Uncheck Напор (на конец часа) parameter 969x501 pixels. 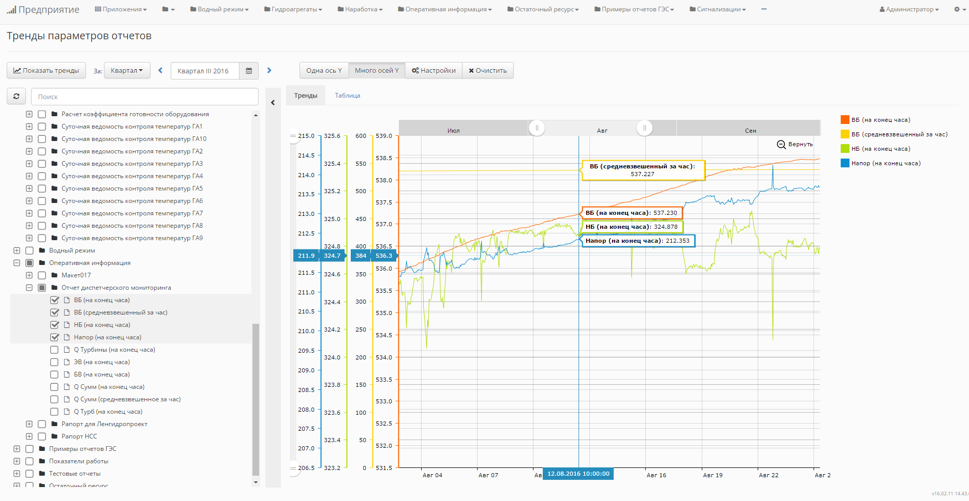[x=54, y=337]
